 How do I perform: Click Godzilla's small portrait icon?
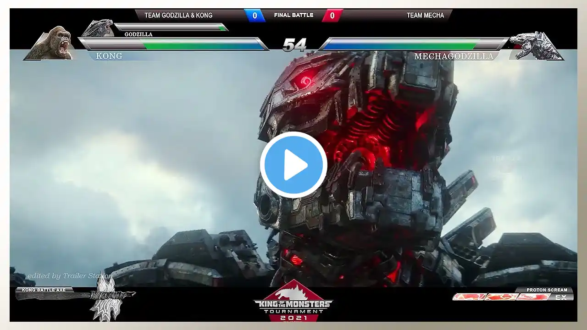[x=98, y=28]
